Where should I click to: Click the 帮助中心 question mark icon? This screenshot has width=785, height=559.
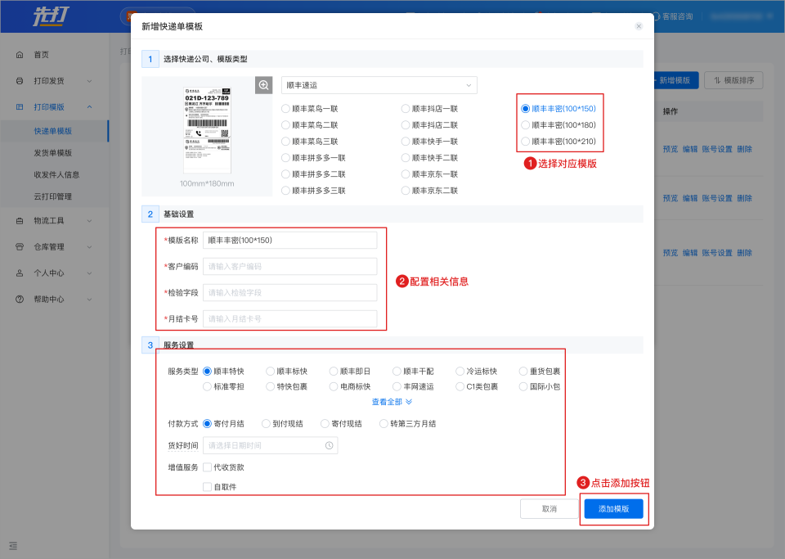20,300
